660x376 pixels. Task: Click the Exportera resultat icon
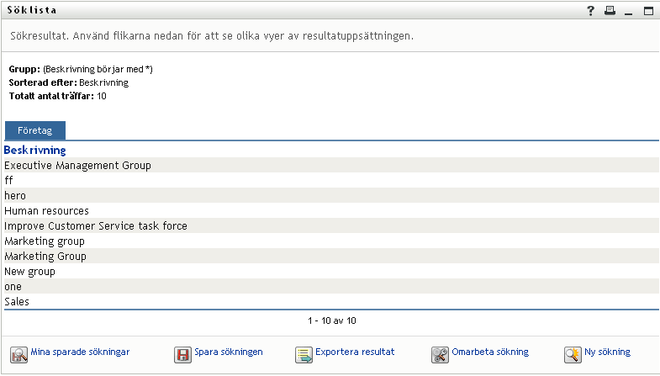(304, 354)
